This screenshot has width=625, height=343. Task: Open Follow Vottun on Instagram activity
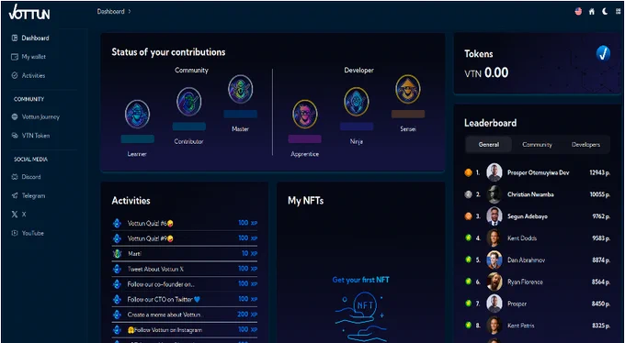point(185,330)
